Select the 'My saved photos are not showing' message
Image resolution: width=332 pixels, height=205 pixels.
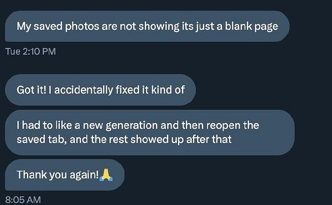point(147,26)
